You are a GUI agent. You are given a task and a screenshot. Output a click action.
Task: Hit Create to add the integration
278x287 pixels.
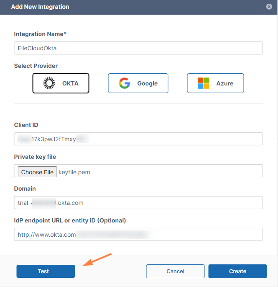237,271
